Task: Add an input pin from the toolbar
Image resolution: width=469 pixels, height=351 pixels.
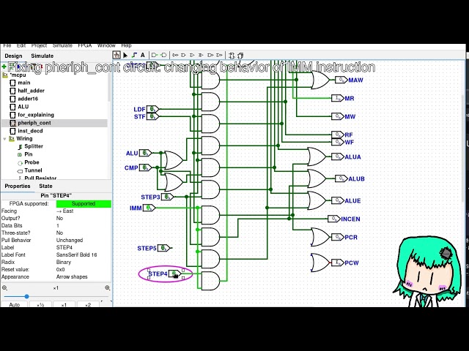Action: coord(155,56)
